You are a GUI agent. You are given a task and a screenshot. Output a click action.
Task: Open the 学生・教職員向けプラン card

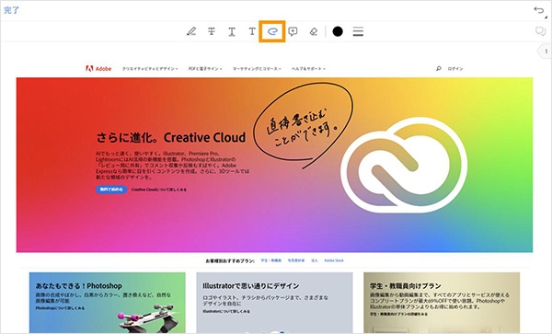click(442, 303)
